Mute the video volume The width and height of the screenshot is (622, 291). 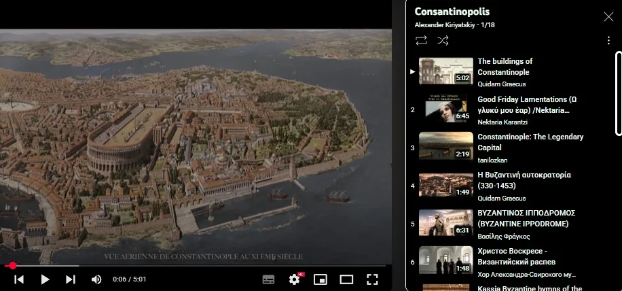click(x=96, y=279)
